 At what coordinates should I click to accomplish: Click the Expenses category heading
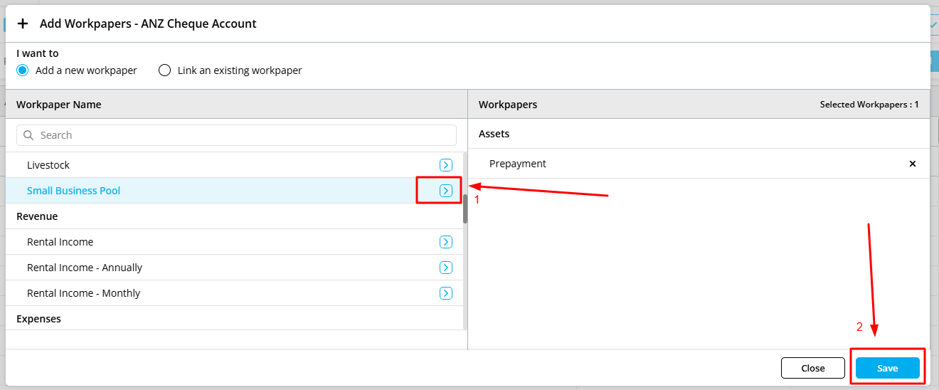coord(38,319)
